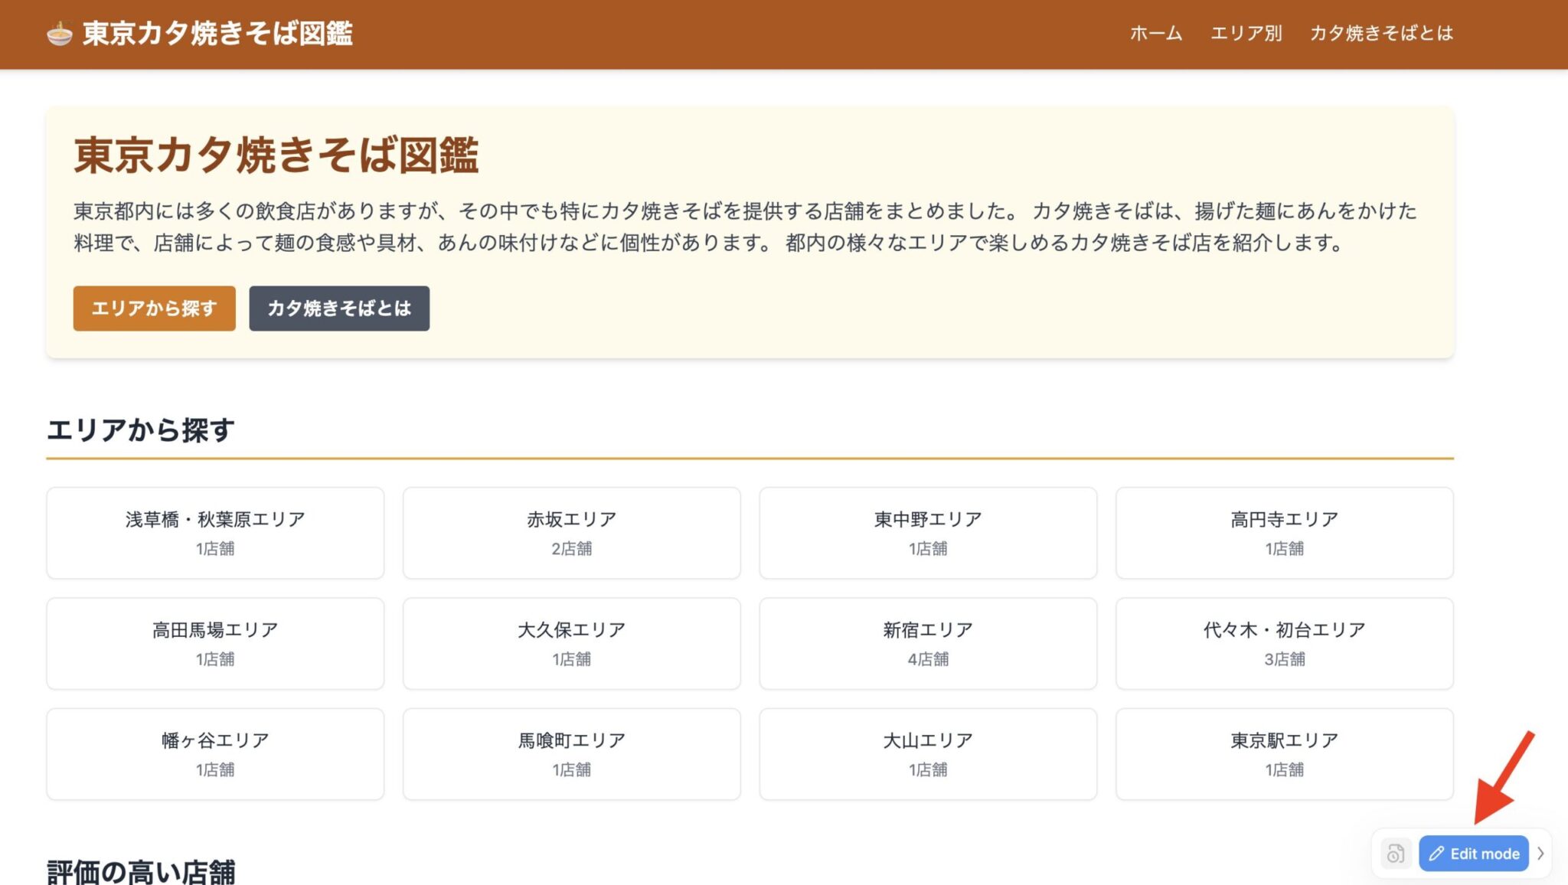Click the 東京カタ焼きそば図鑑 site title
Screen dimensions: 1568x885
tap(218, 33)
